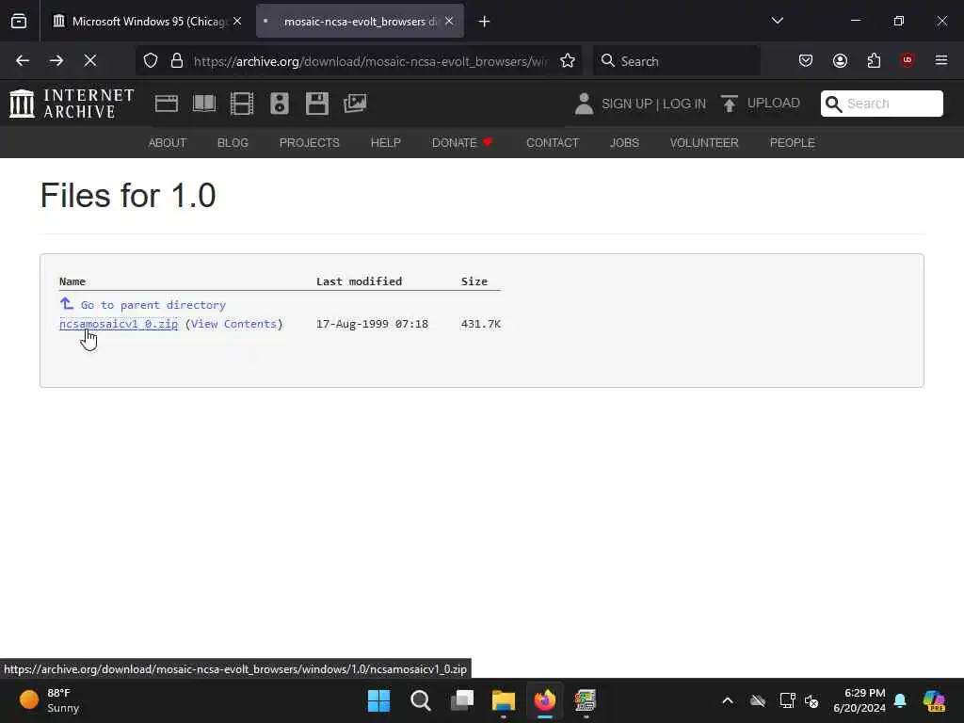Viewport: 964px width, 723px height.
Task: Click SIGN UP link
Action: [626, 104]
